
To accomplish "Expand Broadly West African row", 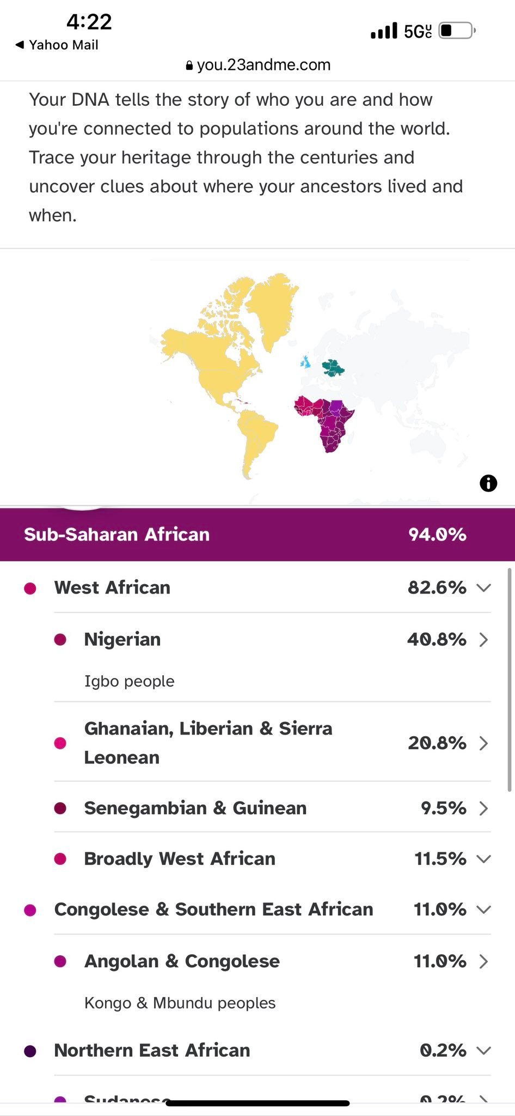I will (x=483, y=859).
